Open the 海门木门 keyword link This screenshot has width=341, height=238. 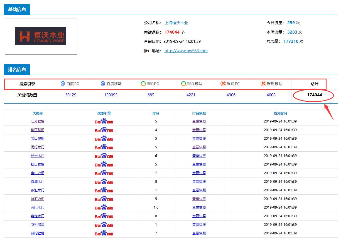coord(38,207)
